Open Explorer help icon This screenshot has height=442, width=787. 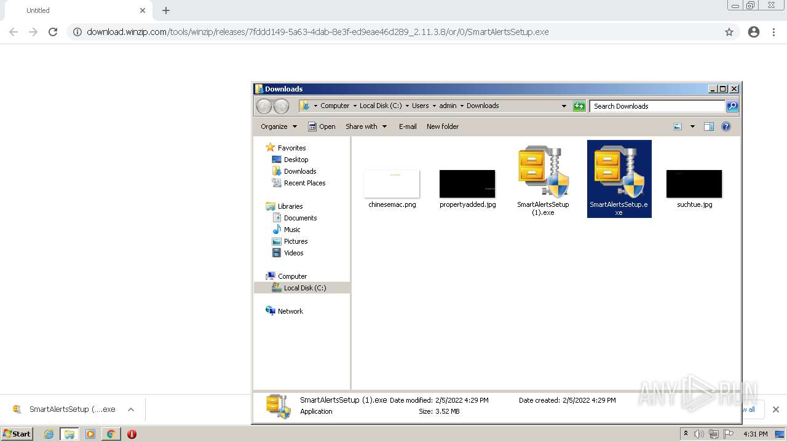726,126
